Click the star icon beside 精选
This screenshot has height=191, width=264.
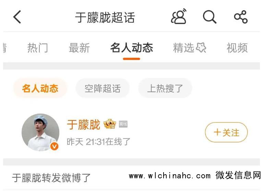coord(201,48)
